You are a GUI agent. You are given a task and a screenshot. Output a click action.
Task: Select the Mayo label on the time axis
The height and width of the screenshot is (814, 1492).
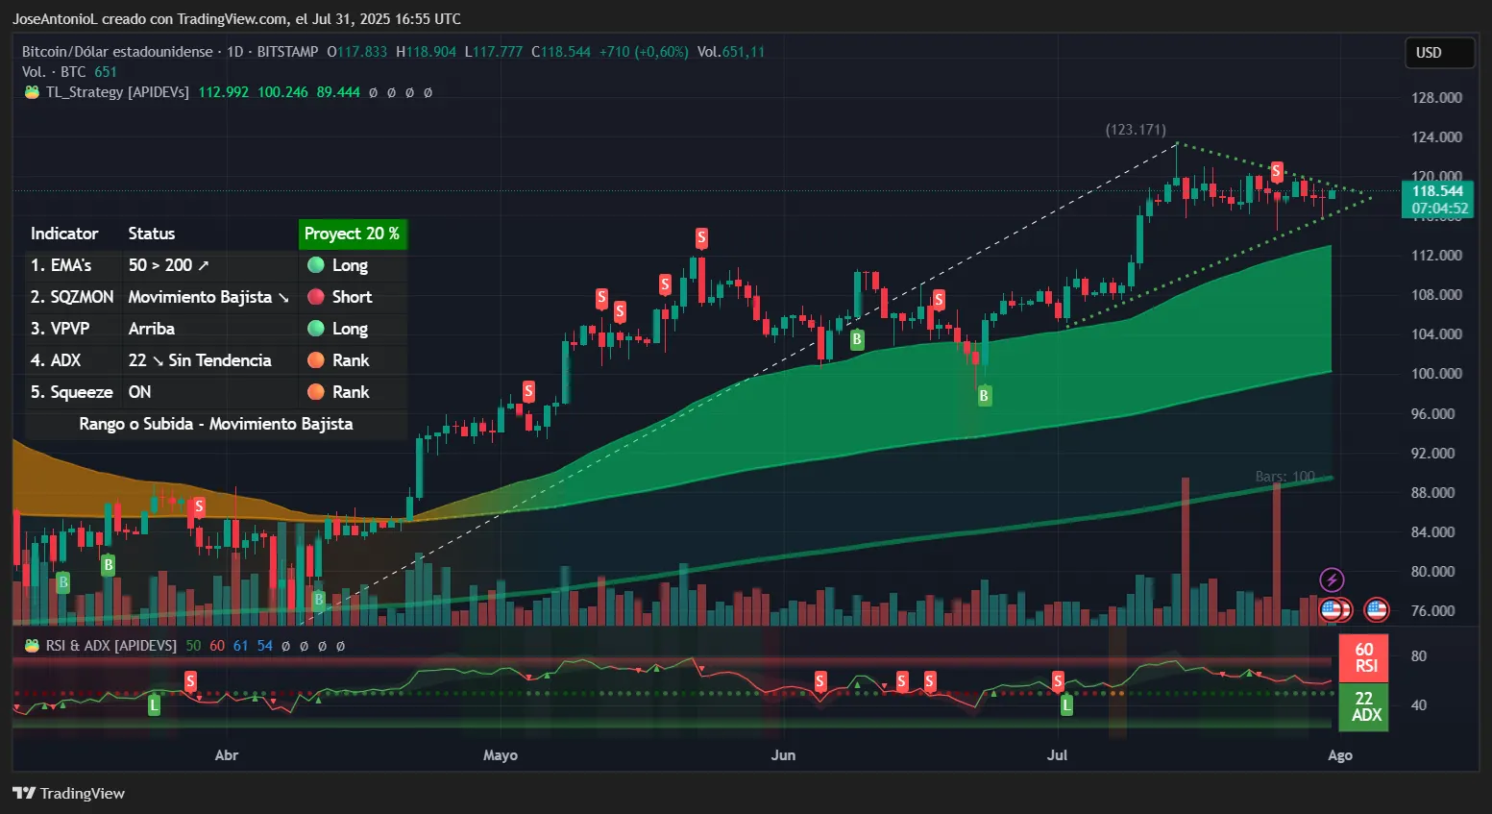pos(500,754)
